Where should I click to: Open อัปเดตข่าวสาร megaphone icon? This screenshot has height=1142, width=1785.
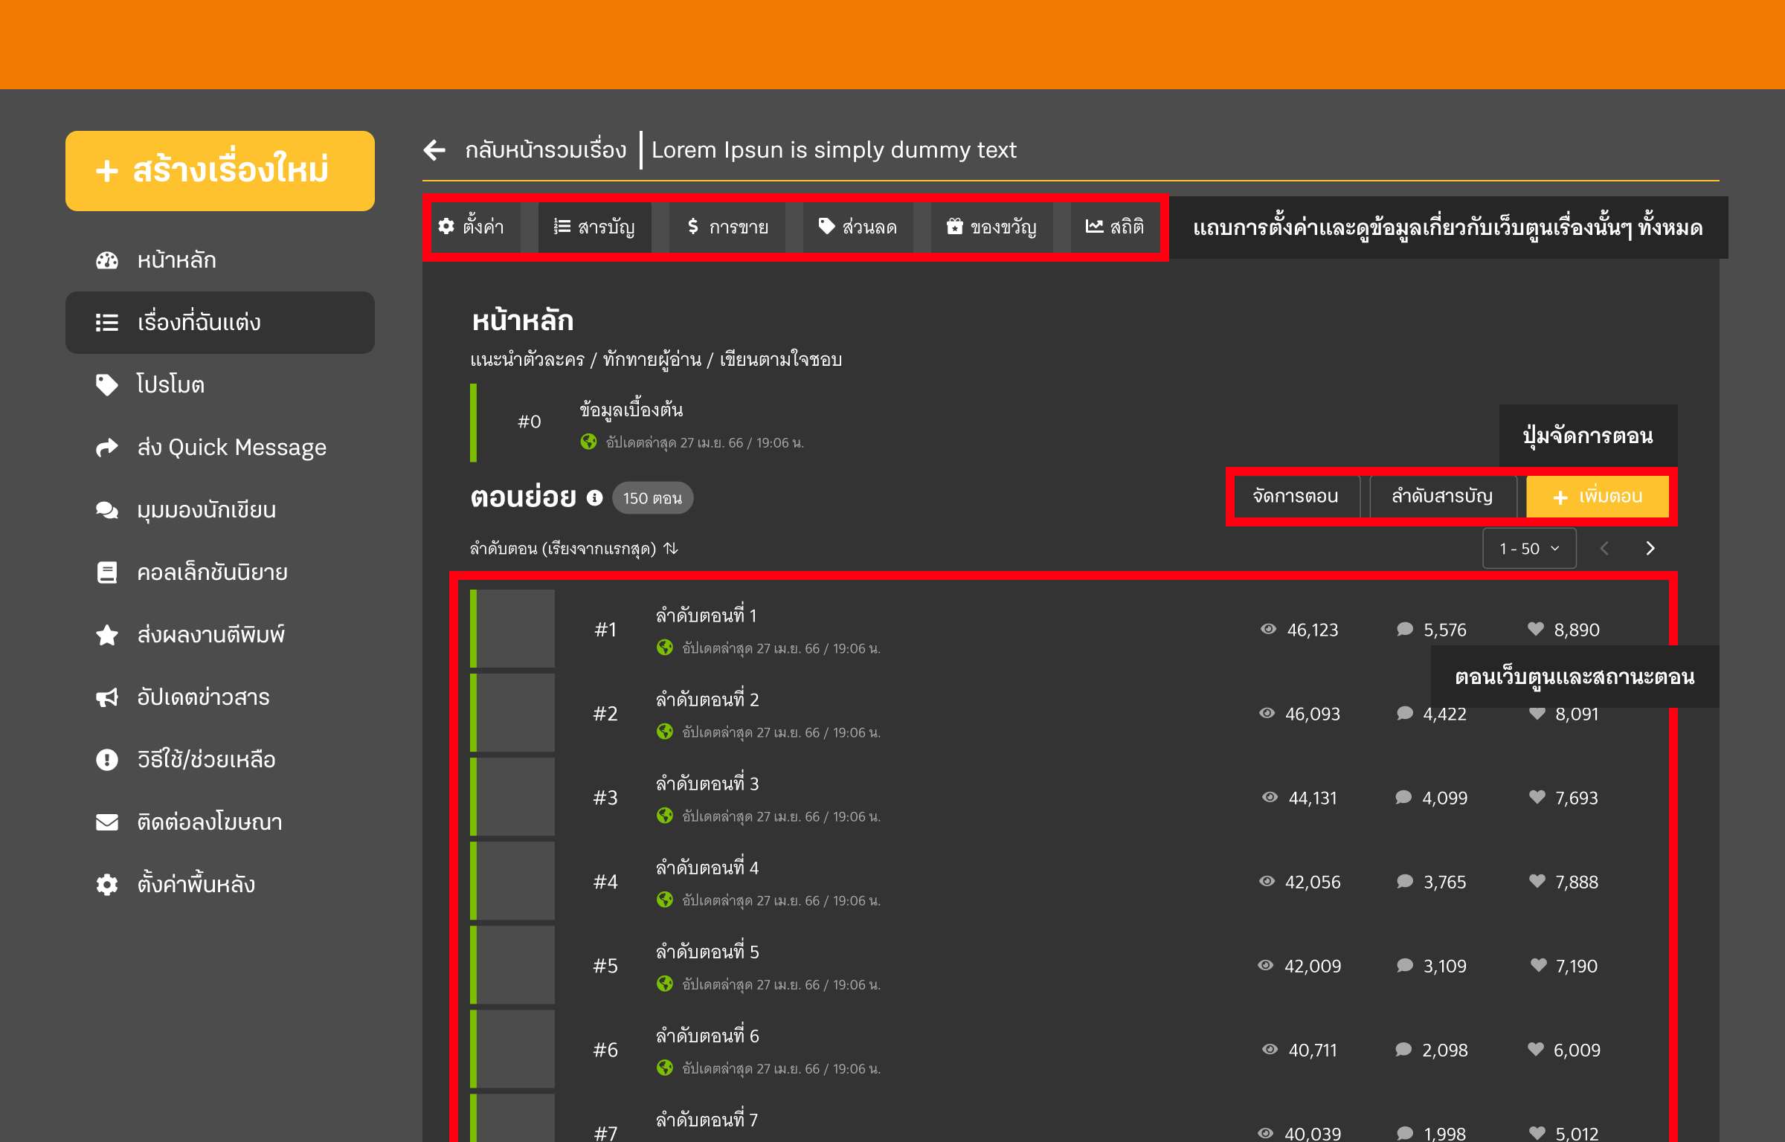(x=107, y=697)
